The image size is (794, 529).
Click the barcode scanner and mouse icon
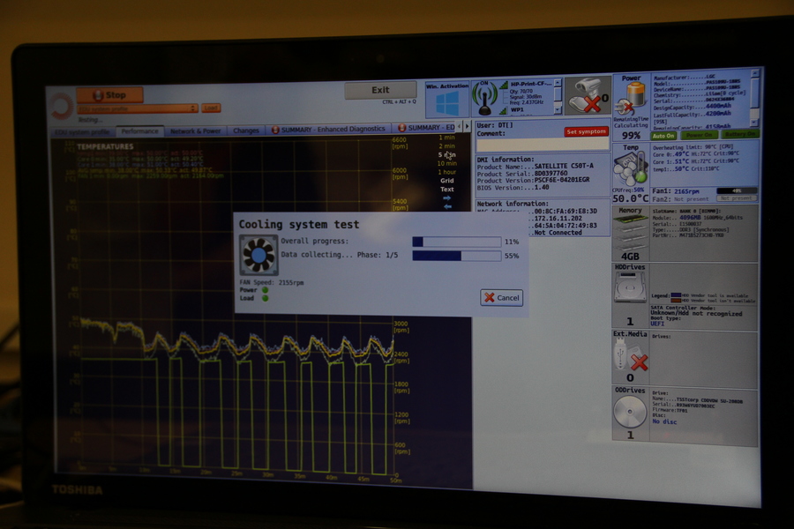pos(588,96)
